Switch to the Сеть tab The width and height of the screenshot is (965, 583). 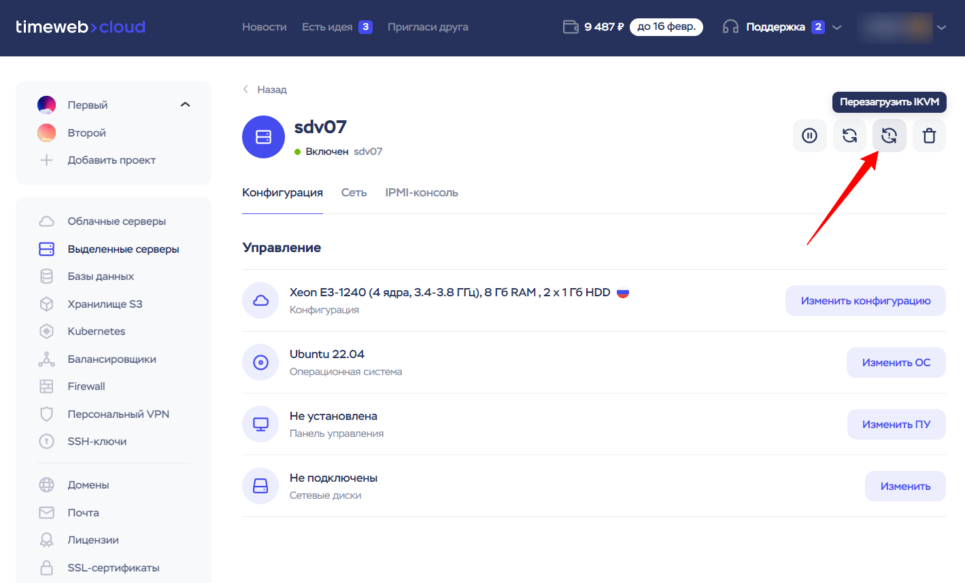coord(354,193)
